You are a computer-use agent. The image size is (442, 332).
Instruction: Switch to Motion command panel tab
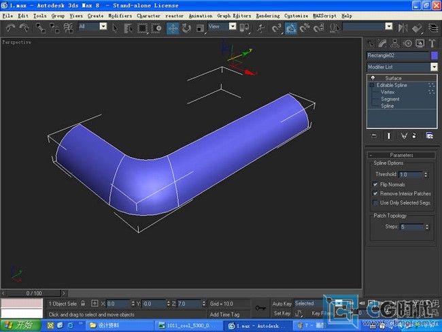(407, 43)
